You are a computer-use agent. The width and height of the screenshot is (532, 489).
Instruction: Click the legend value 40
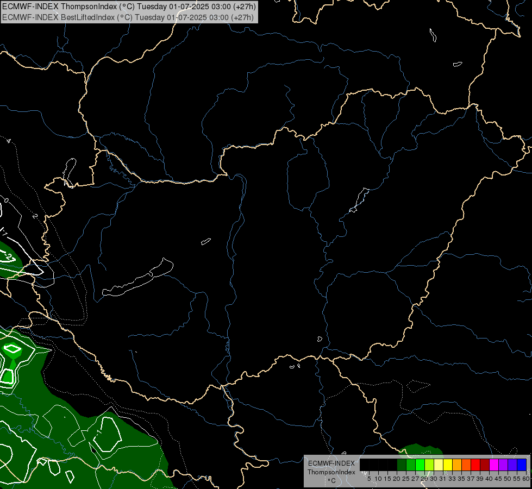pos(489,479)
